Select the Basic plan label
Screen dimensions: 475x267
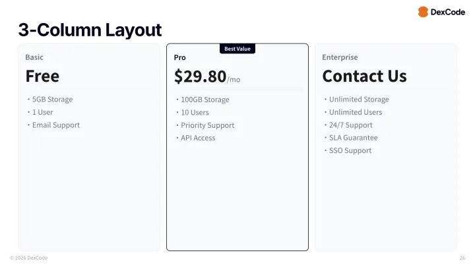[34, 57]
